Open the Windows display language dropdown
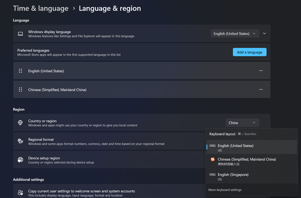Screen dimensions: 301x198 coord(235,34)
